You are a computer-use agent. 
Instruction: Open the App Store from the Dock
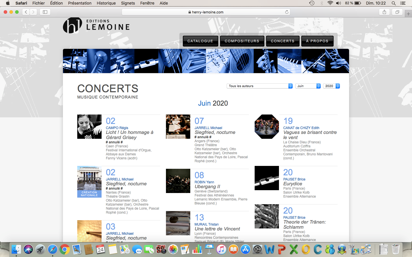[x=245, y=250]
